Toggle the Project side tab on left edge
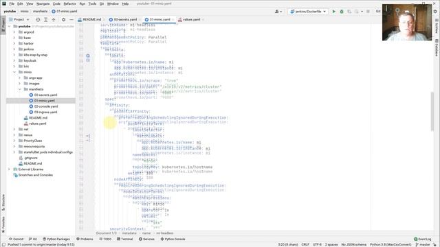This screenshot has height=247, width=440. point(3,25)
